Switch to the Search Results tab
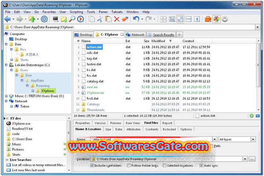The image size is (264, 176). [161, 35]
